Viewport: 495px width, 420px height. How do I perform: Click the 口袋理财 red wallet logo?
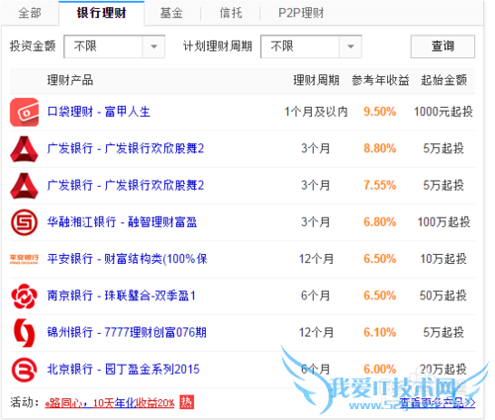25,113
